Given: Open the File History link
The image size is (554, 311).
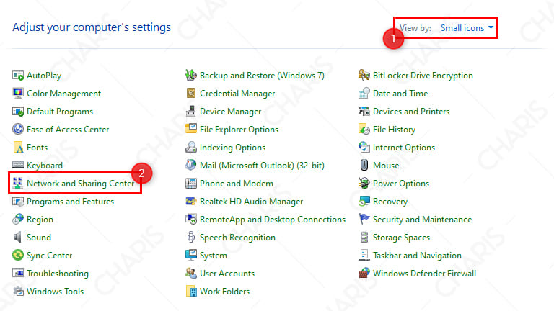Looking at the screenshot, I should coord(395,130).
